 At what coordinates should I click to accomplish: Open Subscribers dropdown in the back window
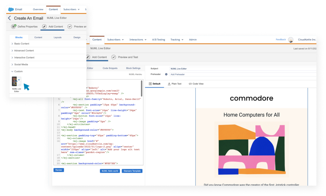[x=116, y=40]
